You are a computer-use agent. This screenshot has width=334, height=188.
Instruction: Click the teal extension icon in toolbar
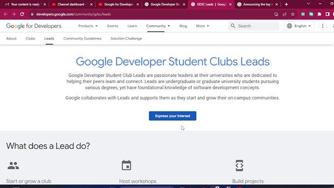311,14
